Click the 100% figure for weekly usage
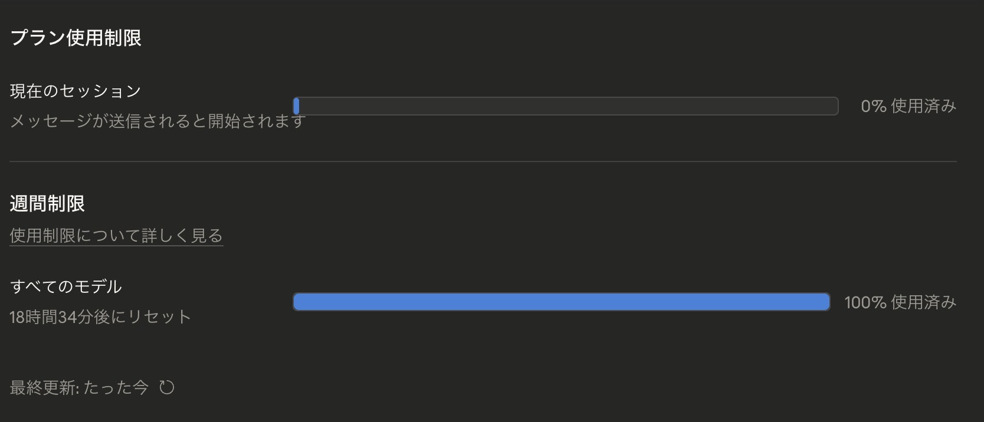This screenshot has height=422, width=984. coord(865,302)
